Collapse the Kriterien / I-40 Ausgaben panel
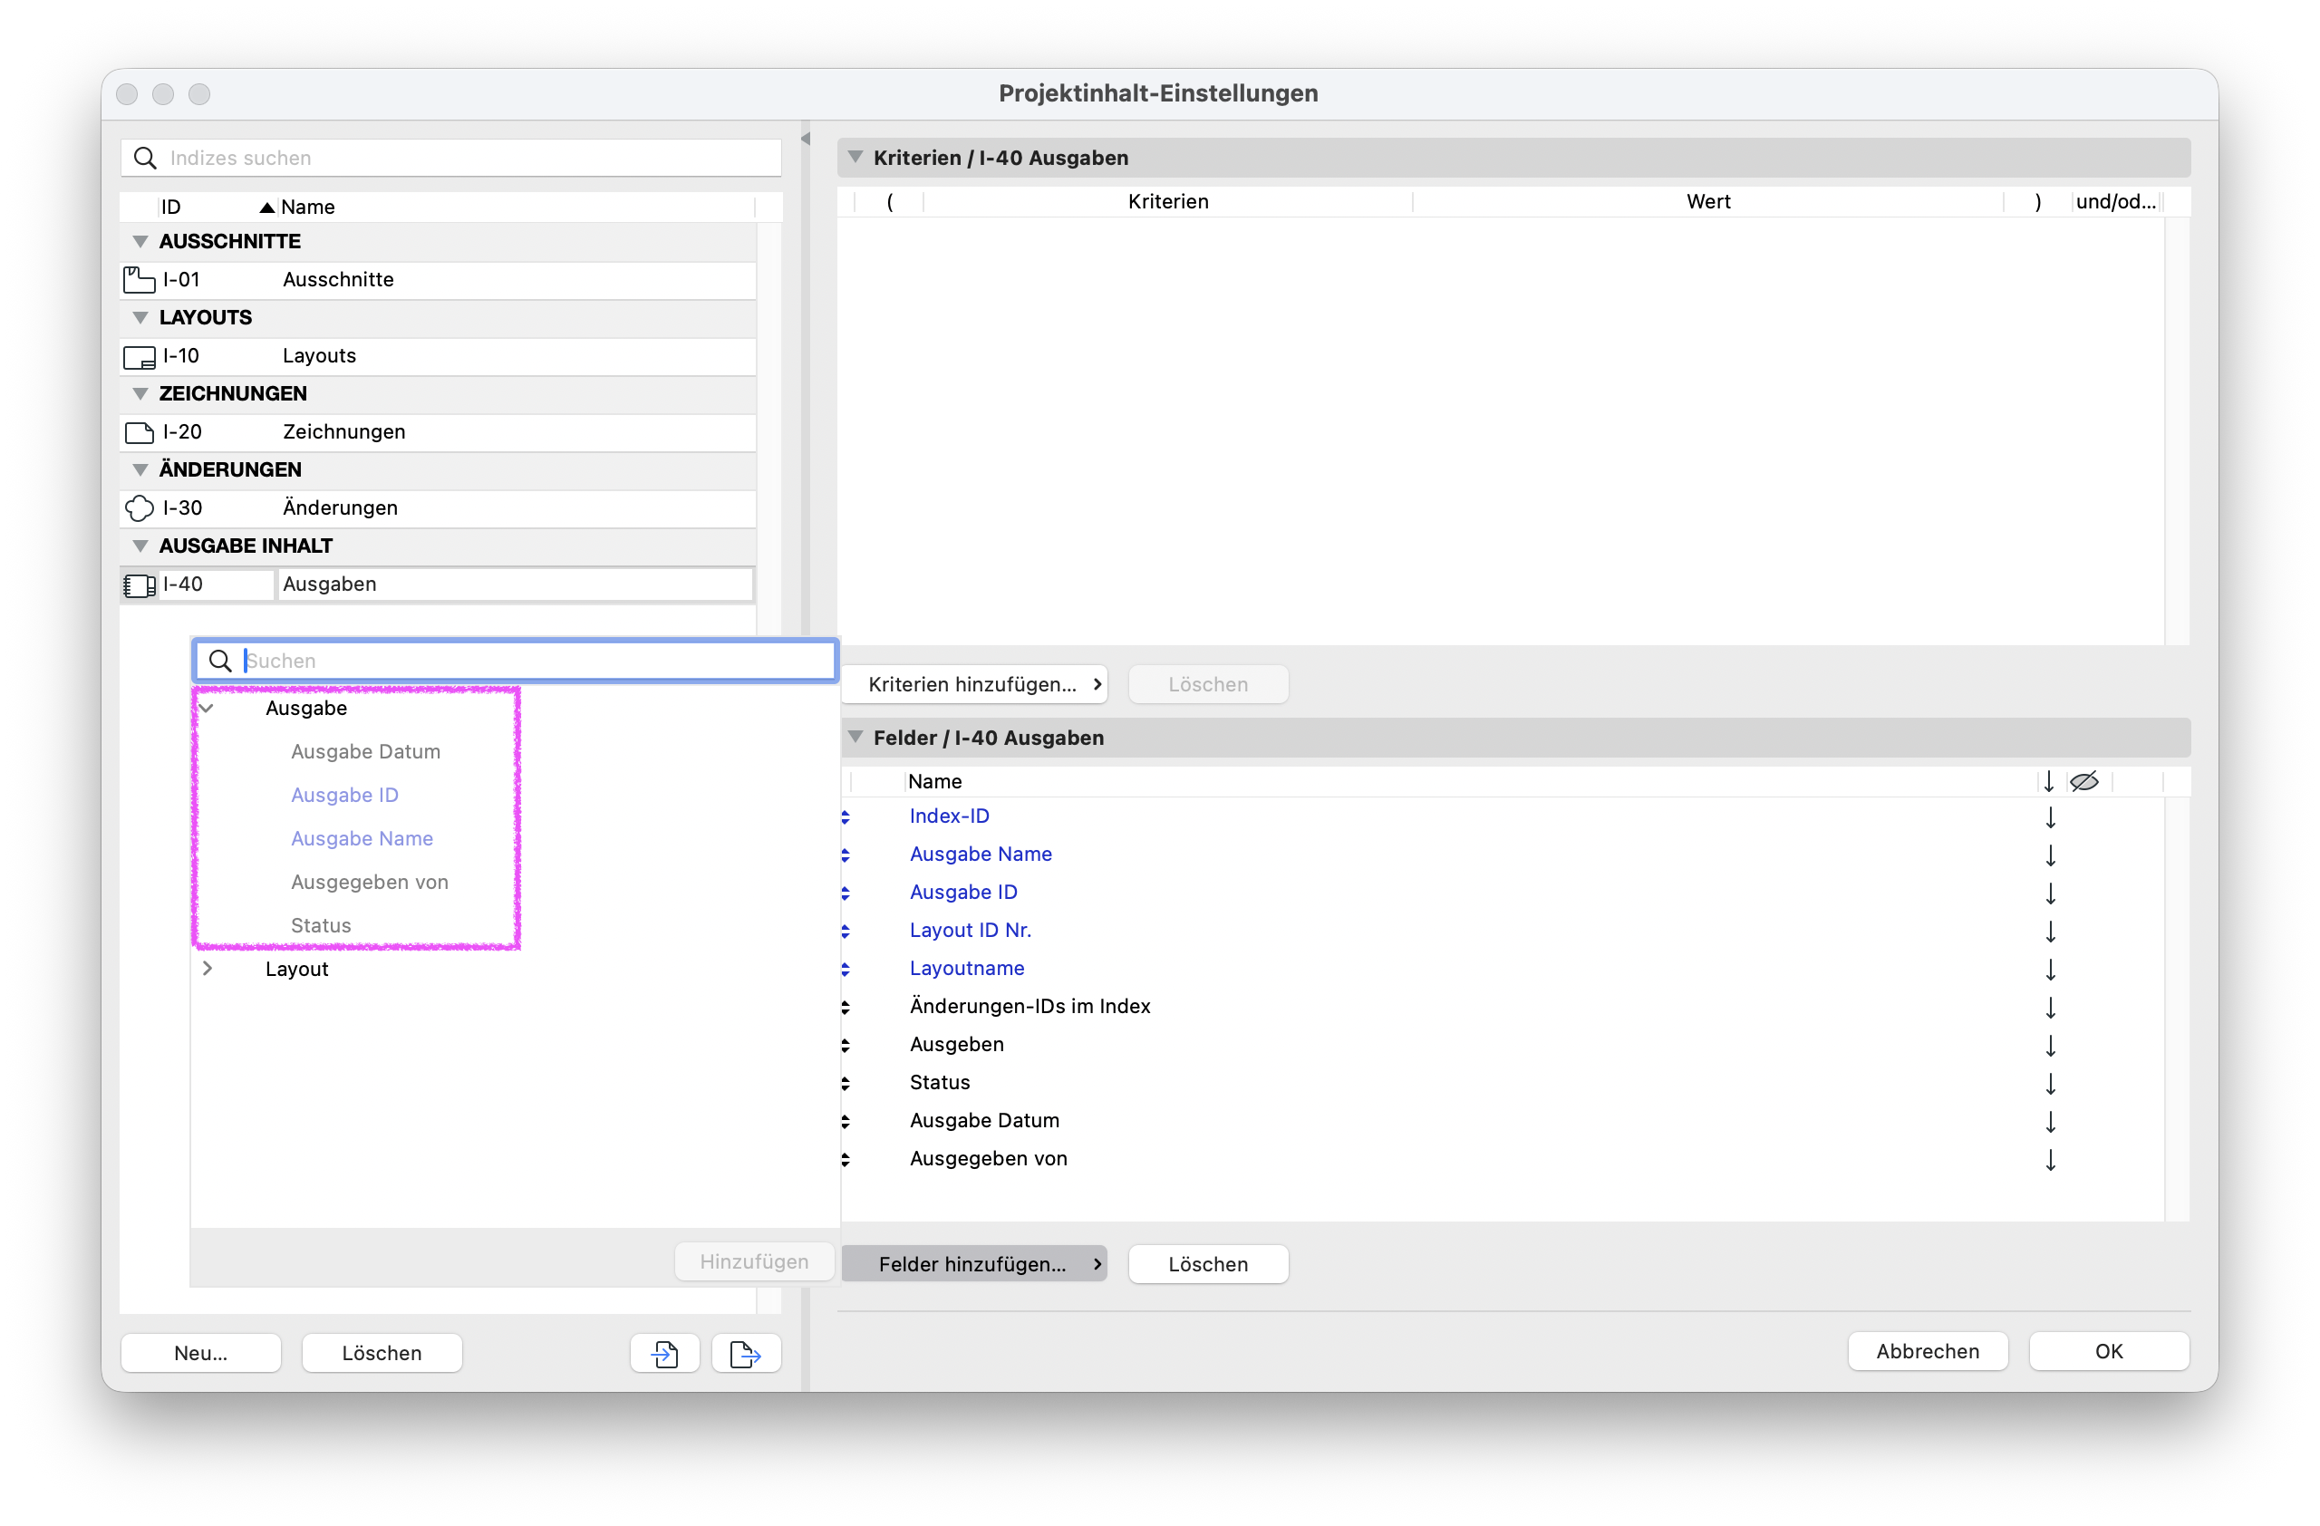Viewport: 2320px width, 1526px height. pyautogui.click(x=855, y=157)
